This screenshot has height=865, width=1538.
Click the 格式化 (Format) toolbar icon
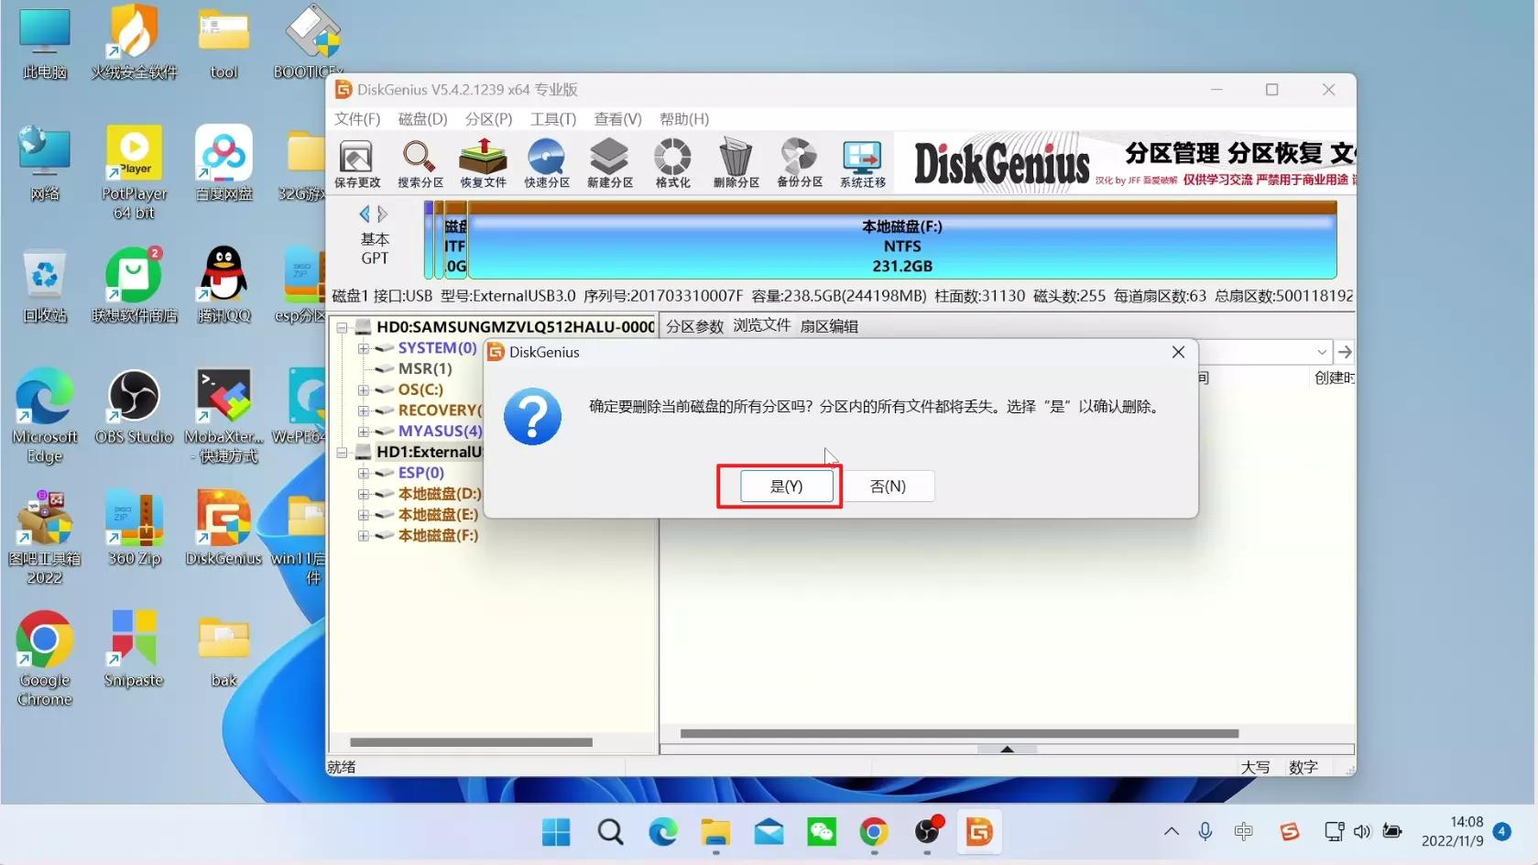coord(671,162)
